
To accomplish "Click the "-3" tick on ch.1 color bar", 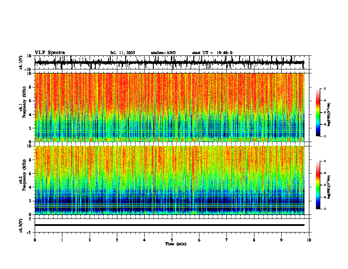I will pos(324,88).
